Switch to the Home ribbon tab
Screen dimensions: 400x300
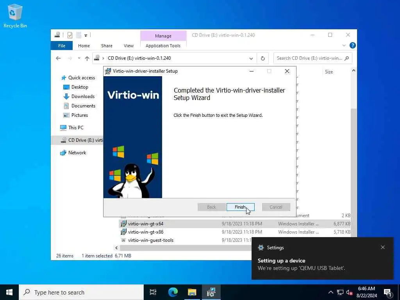point(84,46)
